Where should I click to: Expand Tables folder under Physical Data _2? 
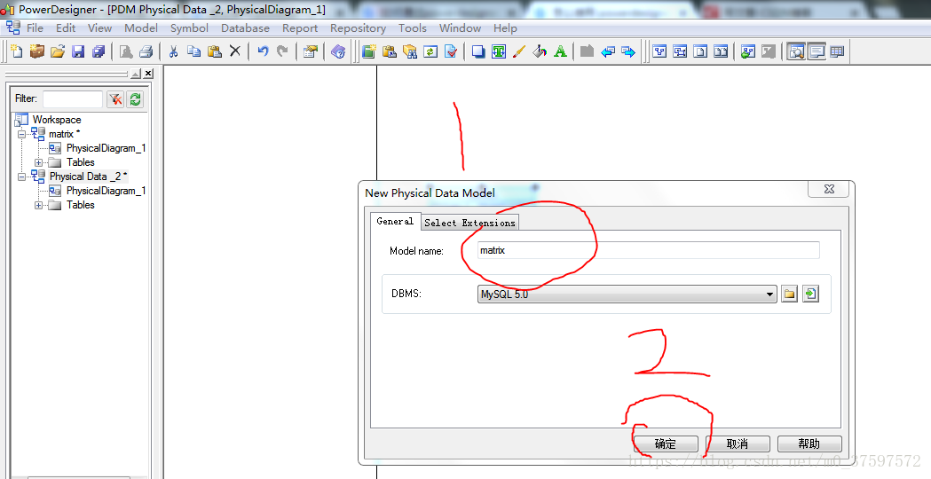[x=38, y=206]
